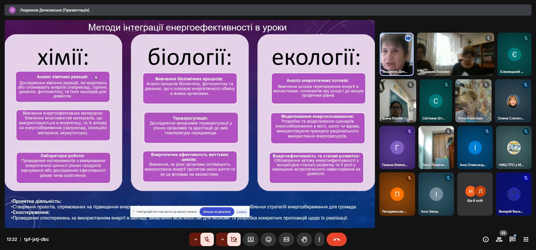Open the activities grid icon
The width and height of the screenshot is (536, 250).
point(526,239)
